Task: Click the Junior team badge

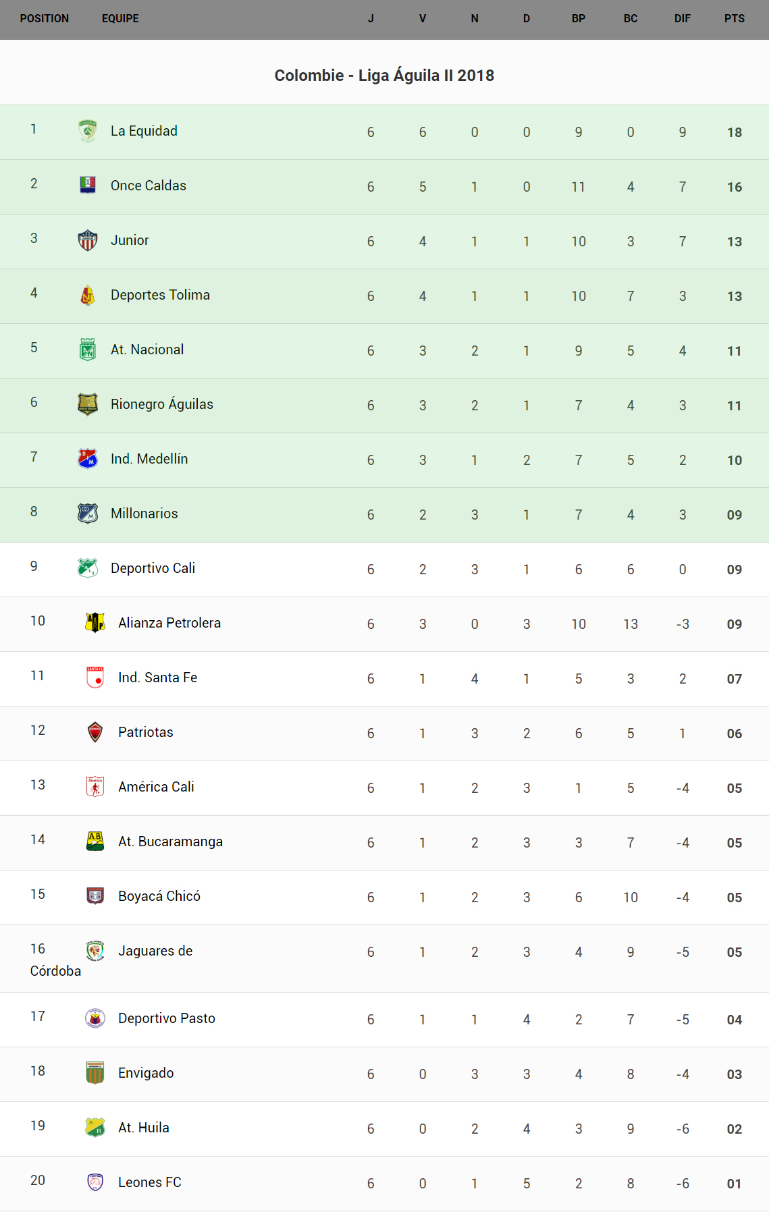Action: point(88,240)
